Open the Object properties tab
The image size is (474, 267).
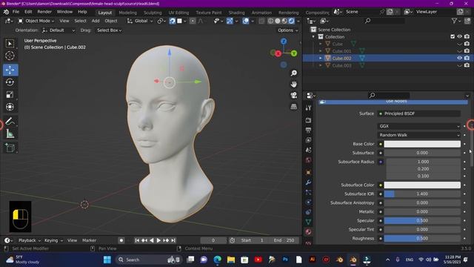click(308, 172)
